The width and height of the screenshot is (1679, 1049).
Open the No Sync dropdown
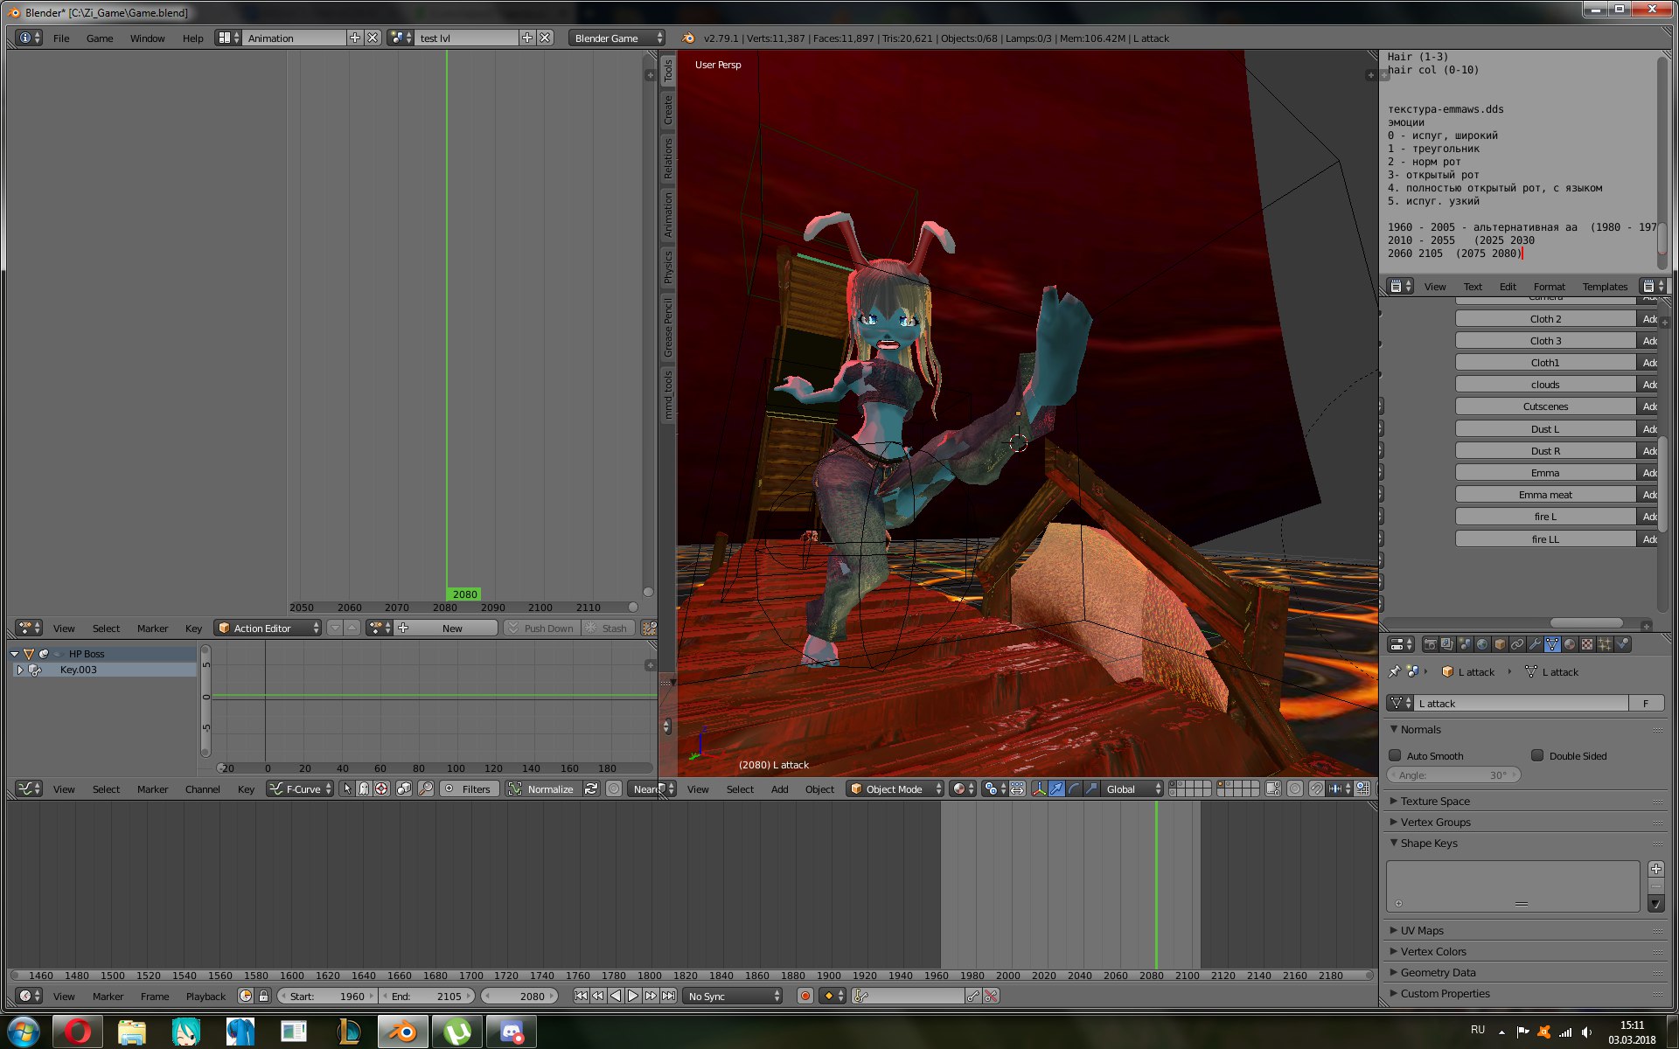coord(733,996)
